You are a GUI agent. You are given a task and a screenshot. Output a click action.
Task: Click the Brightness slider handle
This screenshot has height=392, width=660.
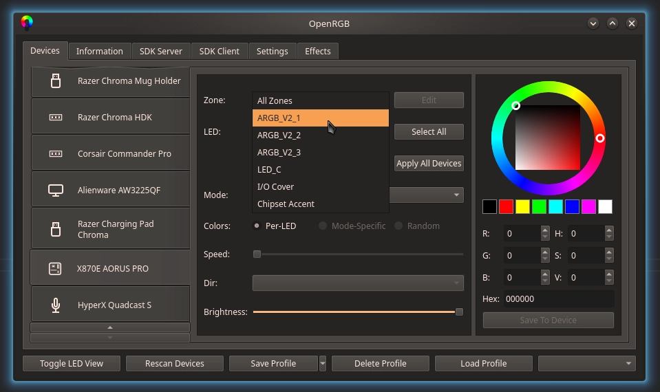click(x=459, y=312)
